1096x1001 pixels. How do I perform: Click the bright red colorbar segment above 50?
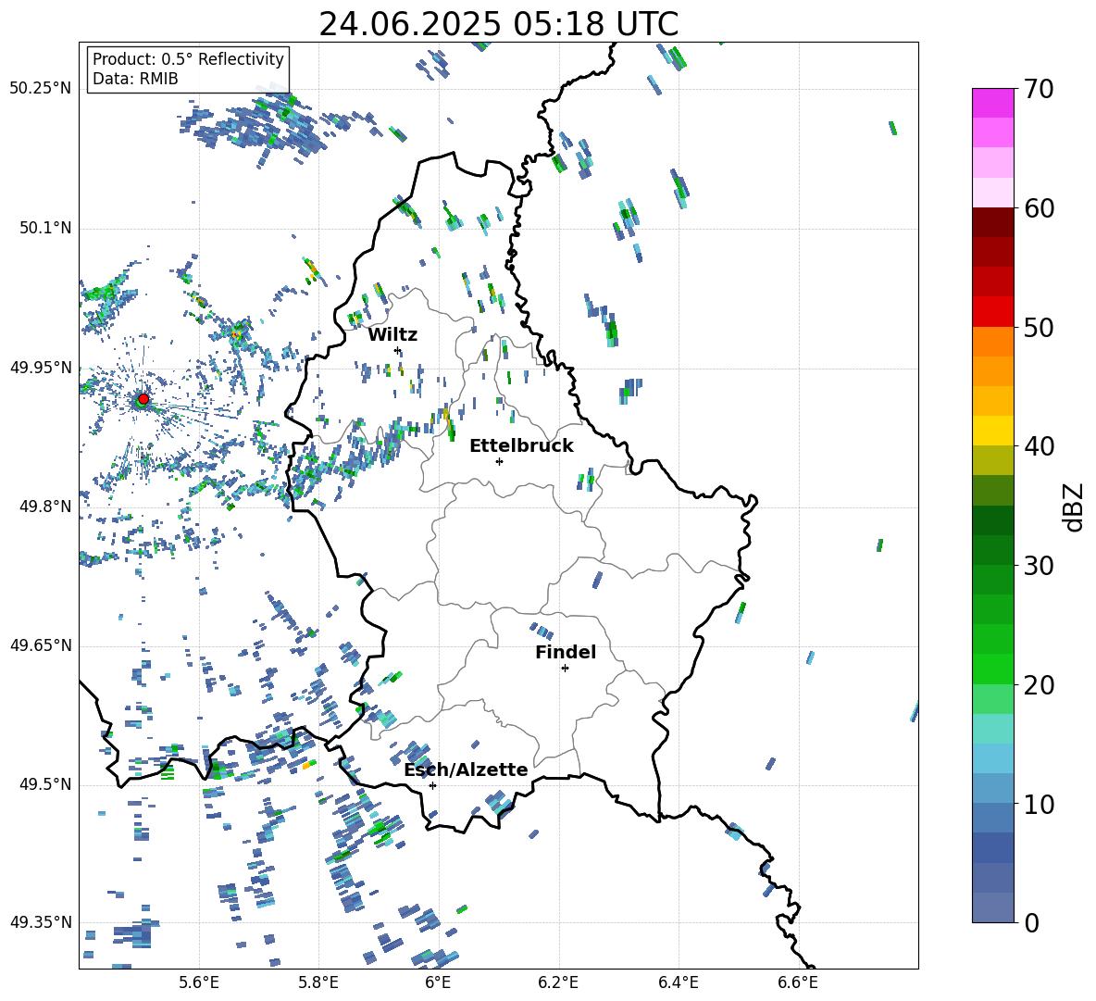992,312
